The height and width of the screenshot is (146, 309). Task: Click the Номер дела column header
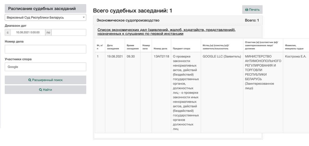point(160,48)
